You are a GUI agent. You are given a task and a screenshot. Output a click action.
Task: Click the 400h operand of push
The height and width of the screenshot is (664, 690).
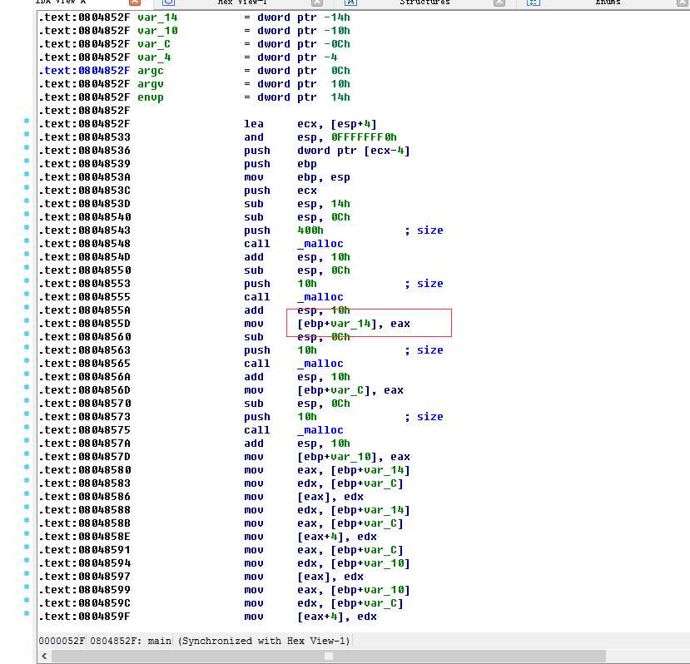coord(310,230)
